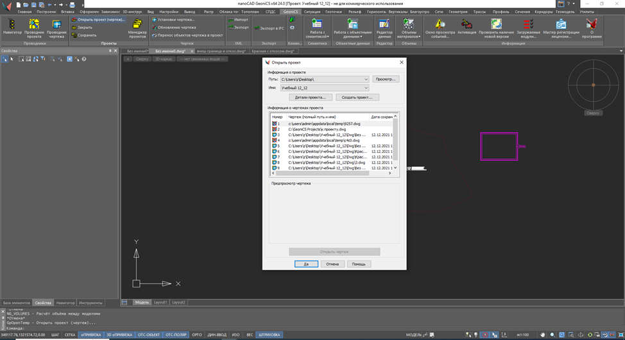
Task: Switch to the Главная ribbon tab
Action: tap(25, 12)
